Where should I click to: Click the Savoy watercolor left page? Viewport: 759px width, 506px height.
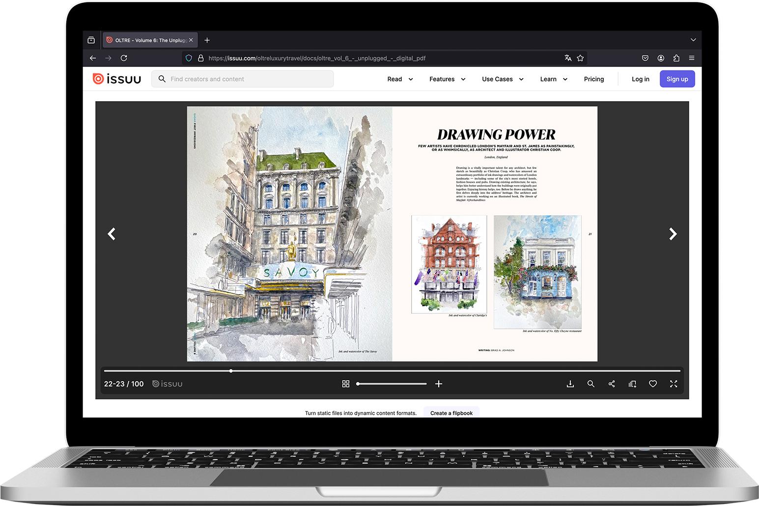(289, 234)
